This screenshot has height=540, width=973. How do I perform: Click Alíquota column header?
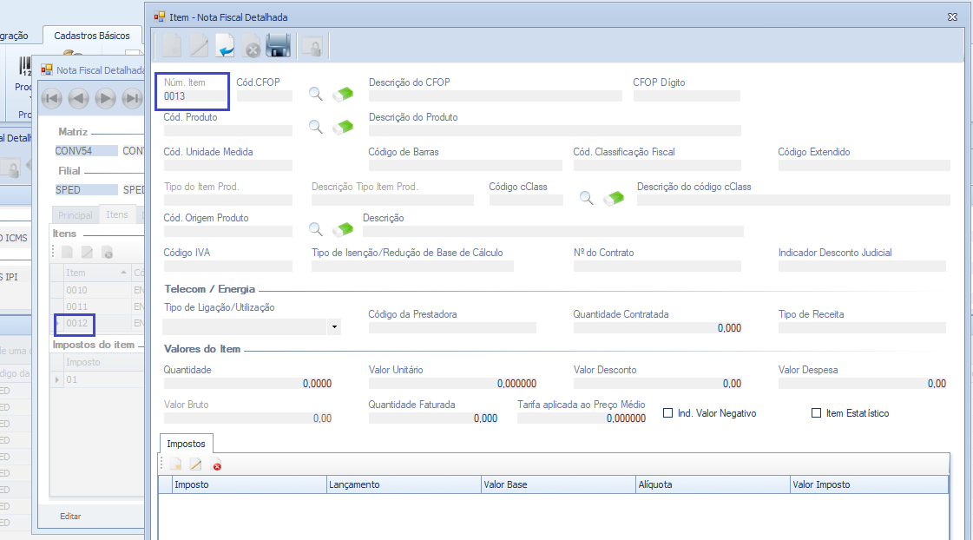point(713,484)
